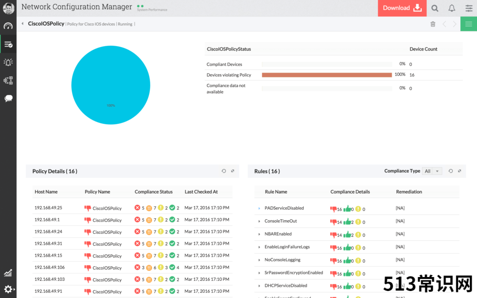477x298 pixels.
Task: Open the header sliders settings icon
Action: 469,8
